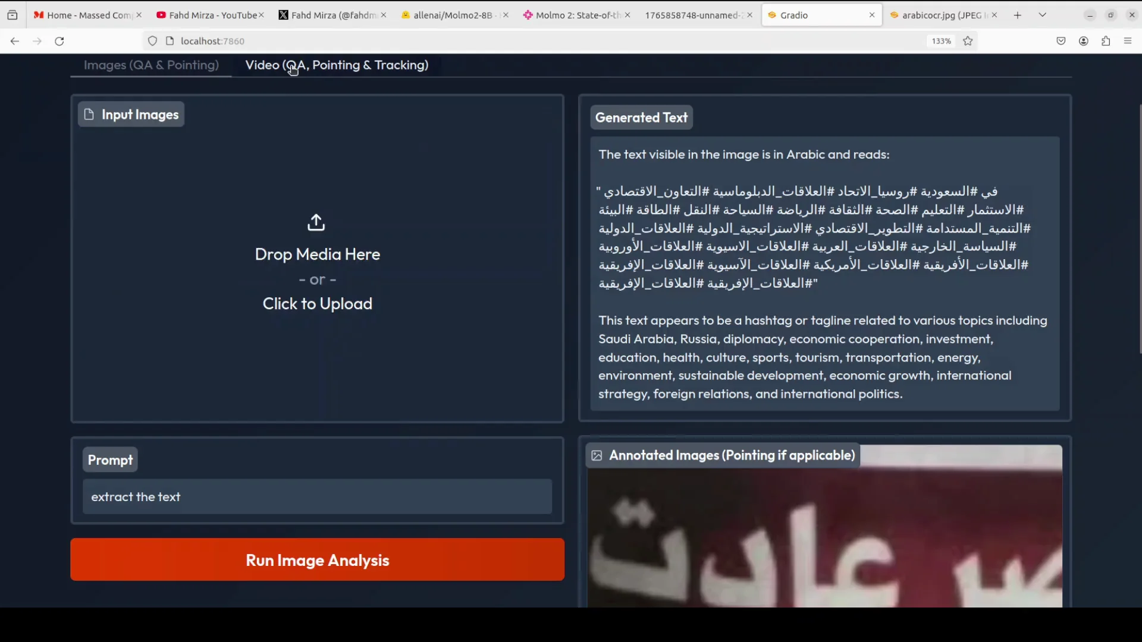The width and height of the screenshot is (1142, 642).
Task: Click the shield tracking protection icon
Action: tap(153, 41)
